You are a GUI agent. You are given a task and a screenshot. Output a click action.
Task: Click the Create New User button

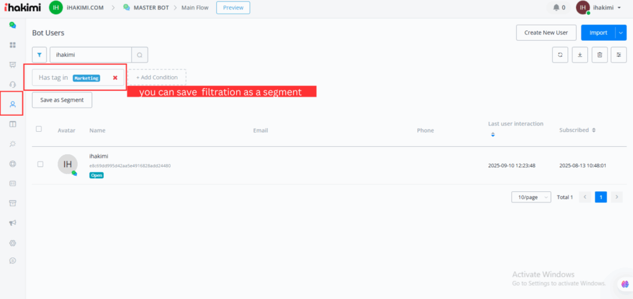coord(546,33)
